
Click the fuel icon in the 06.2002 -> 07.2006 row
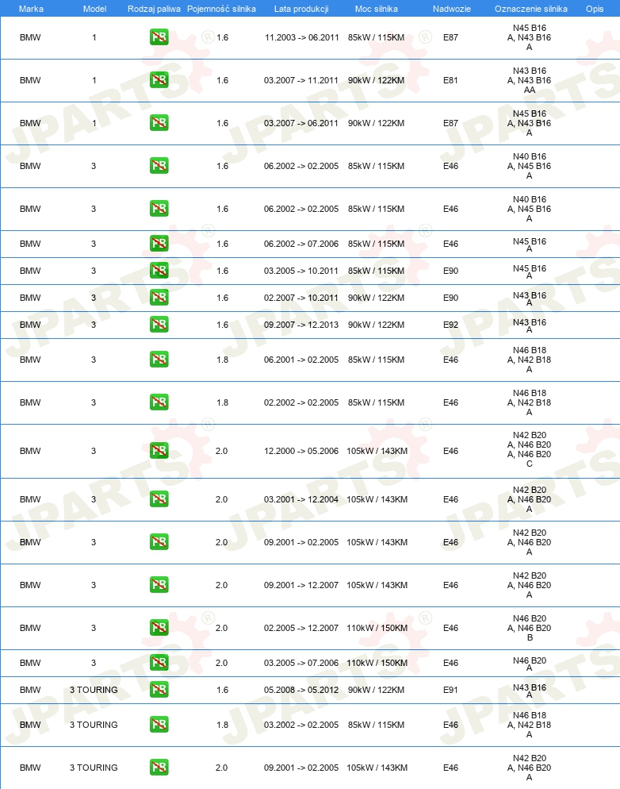(x=159, y=244)
